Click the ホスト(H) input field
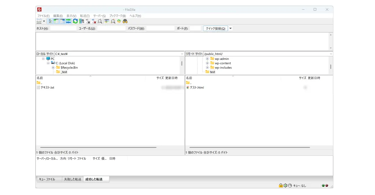 63,28
